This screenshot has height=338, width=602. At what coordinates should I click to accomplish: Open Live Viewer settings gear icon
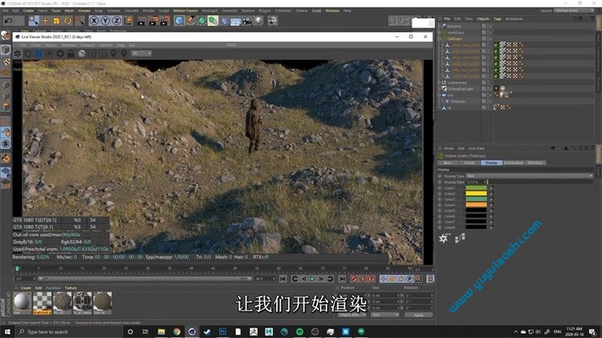pyautogui.click(x=60, y=53)
